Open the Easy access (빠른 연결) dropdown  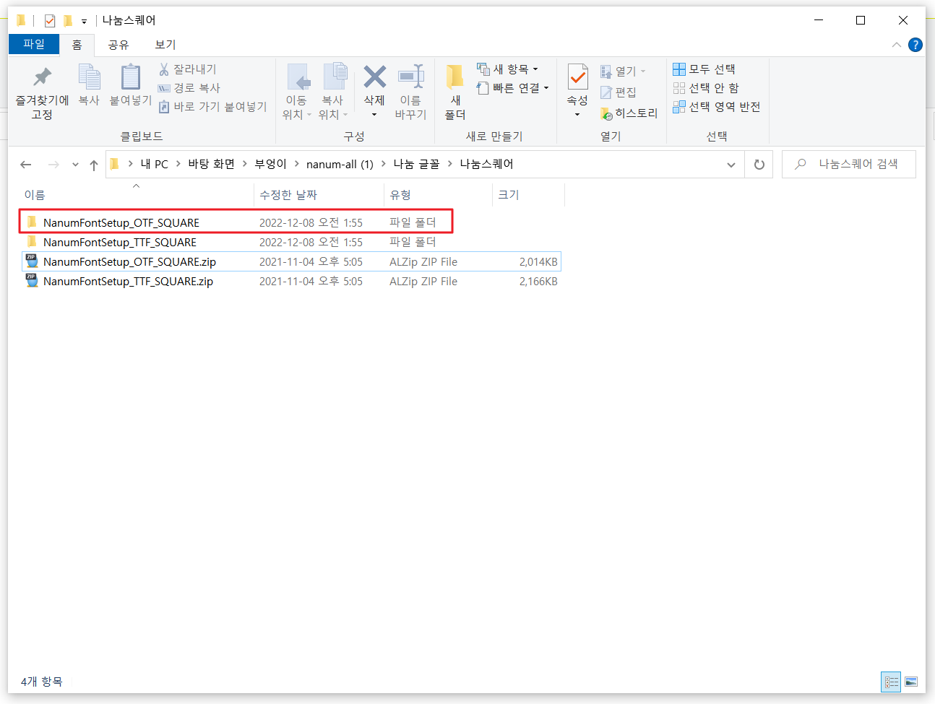(512, 88)
